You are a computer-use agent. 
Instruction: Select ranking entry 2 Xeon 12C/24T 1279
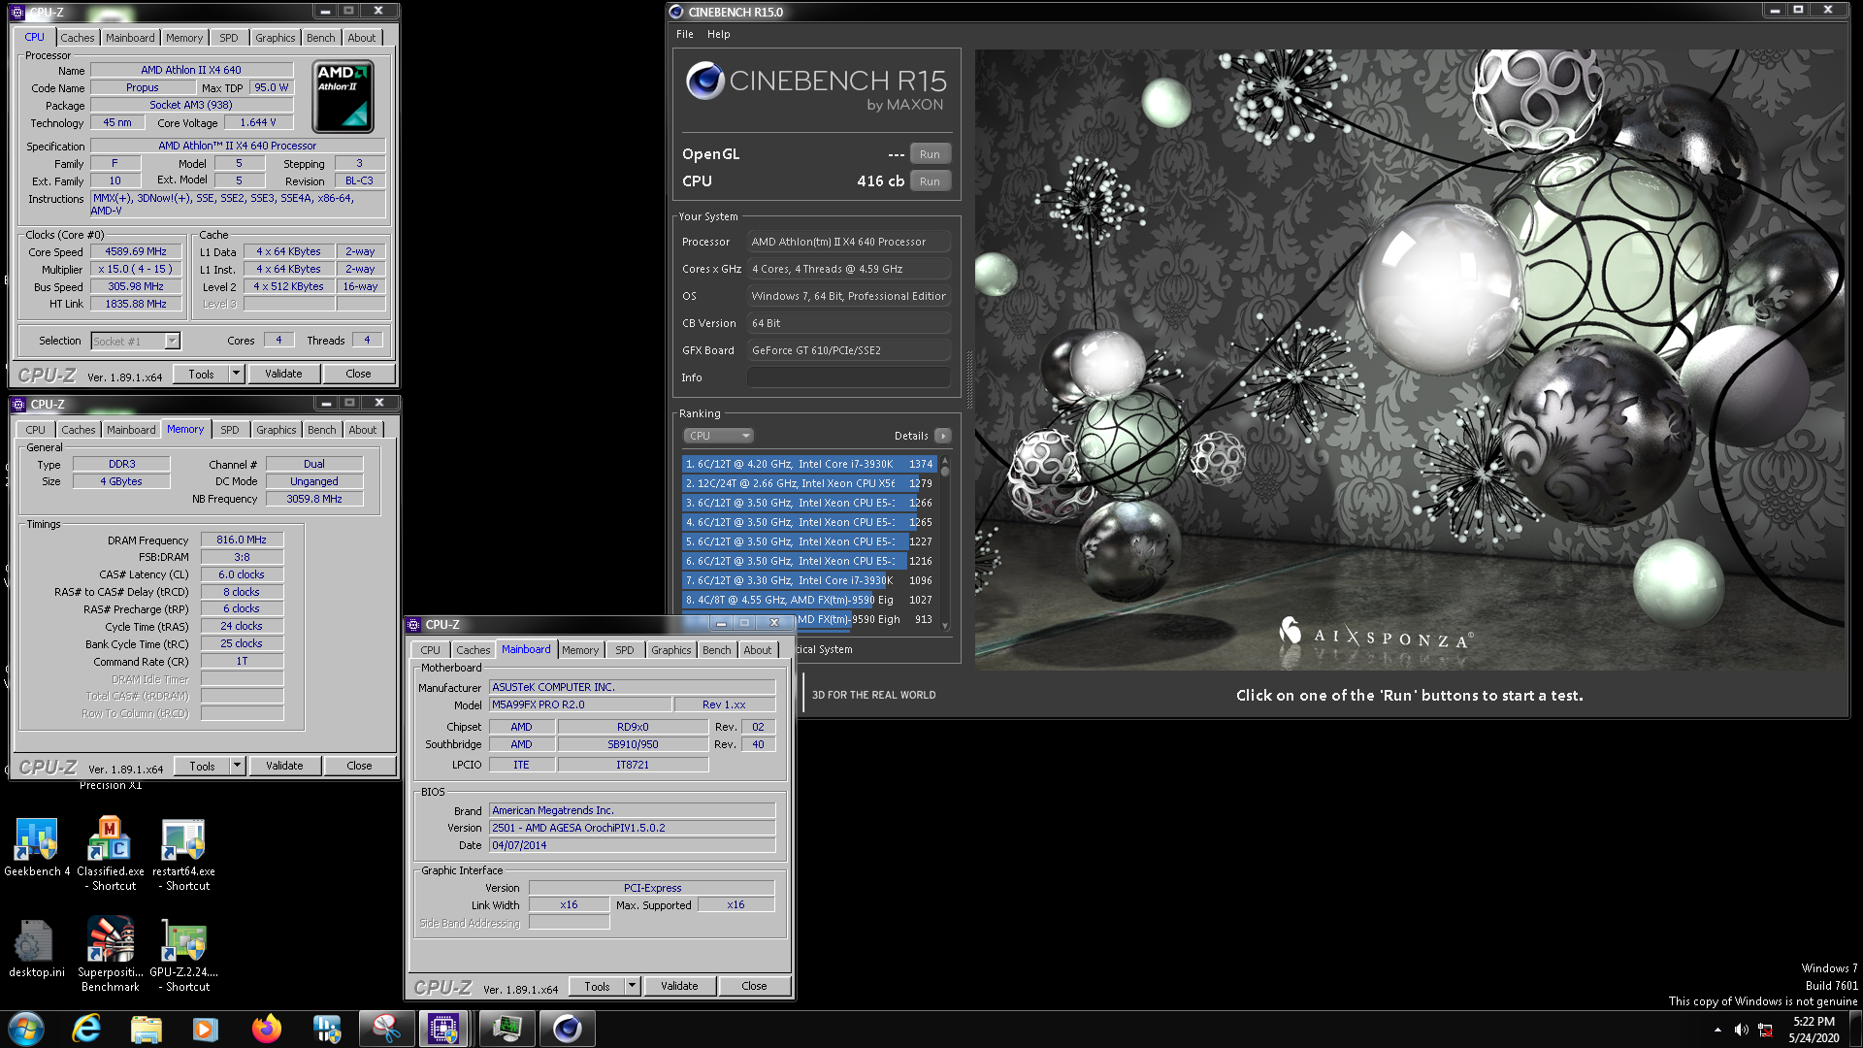click(808, 483)
